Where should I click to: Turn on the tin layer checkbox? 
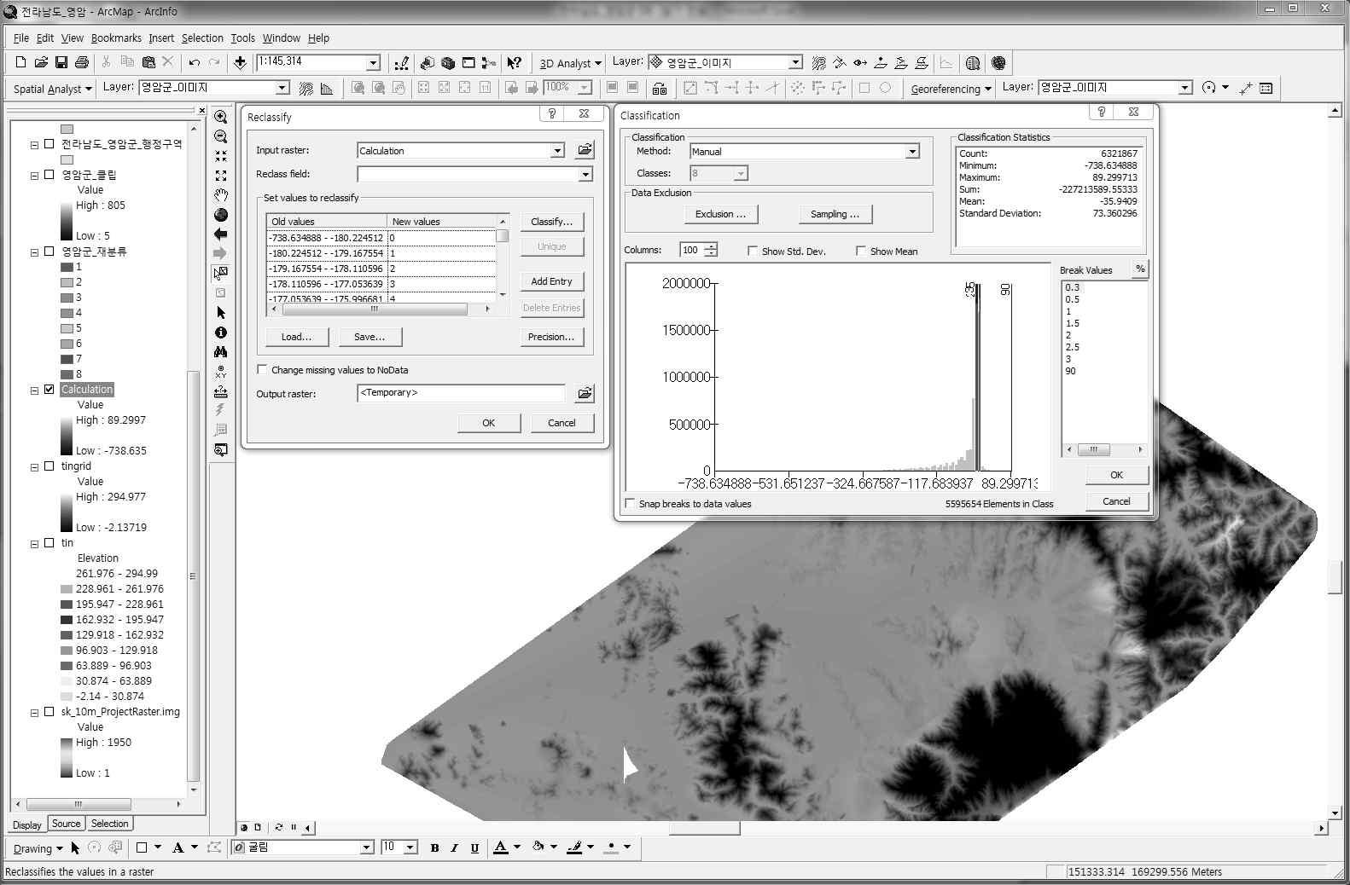49,543
